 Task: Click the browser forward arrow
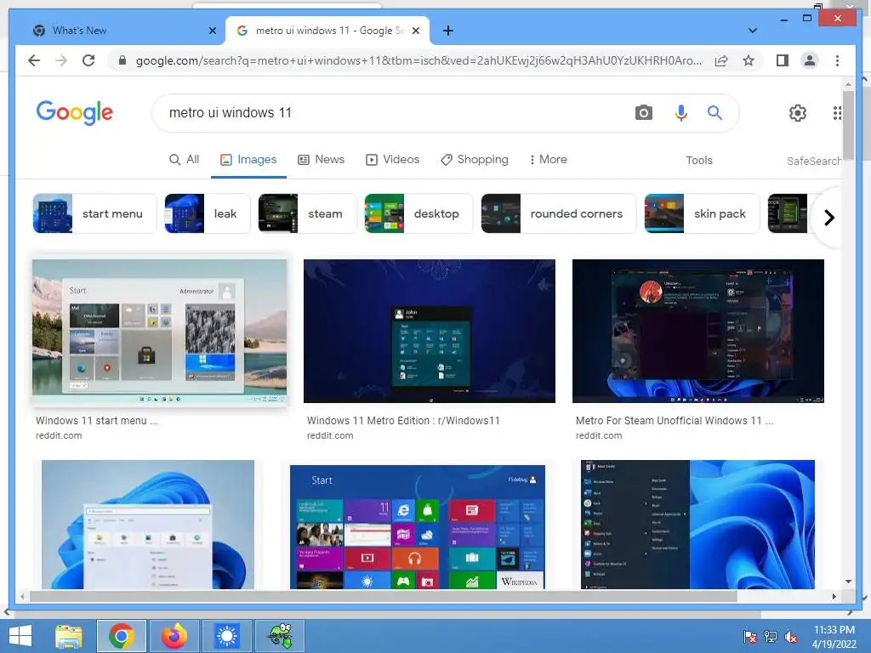point(61,60)
